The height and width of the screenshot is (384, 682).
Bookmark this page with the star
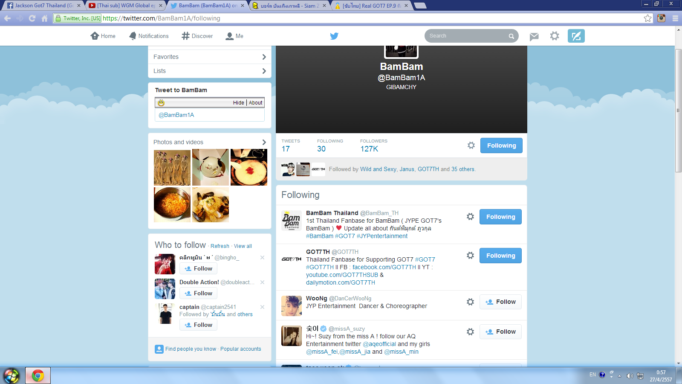(x=648, y=18)
